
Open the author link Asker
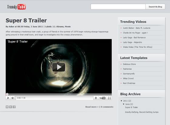pyautogui.click(x=11, y=27)
